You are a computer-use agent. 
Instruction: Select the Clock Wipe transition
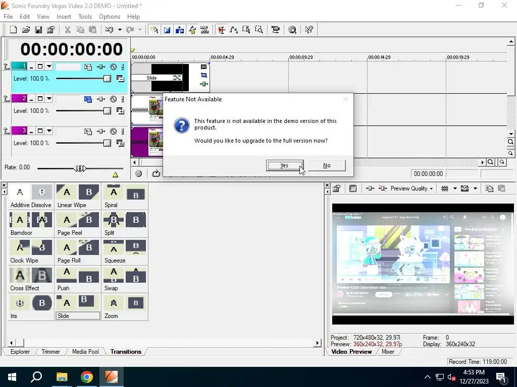click(x=30, y=251)
